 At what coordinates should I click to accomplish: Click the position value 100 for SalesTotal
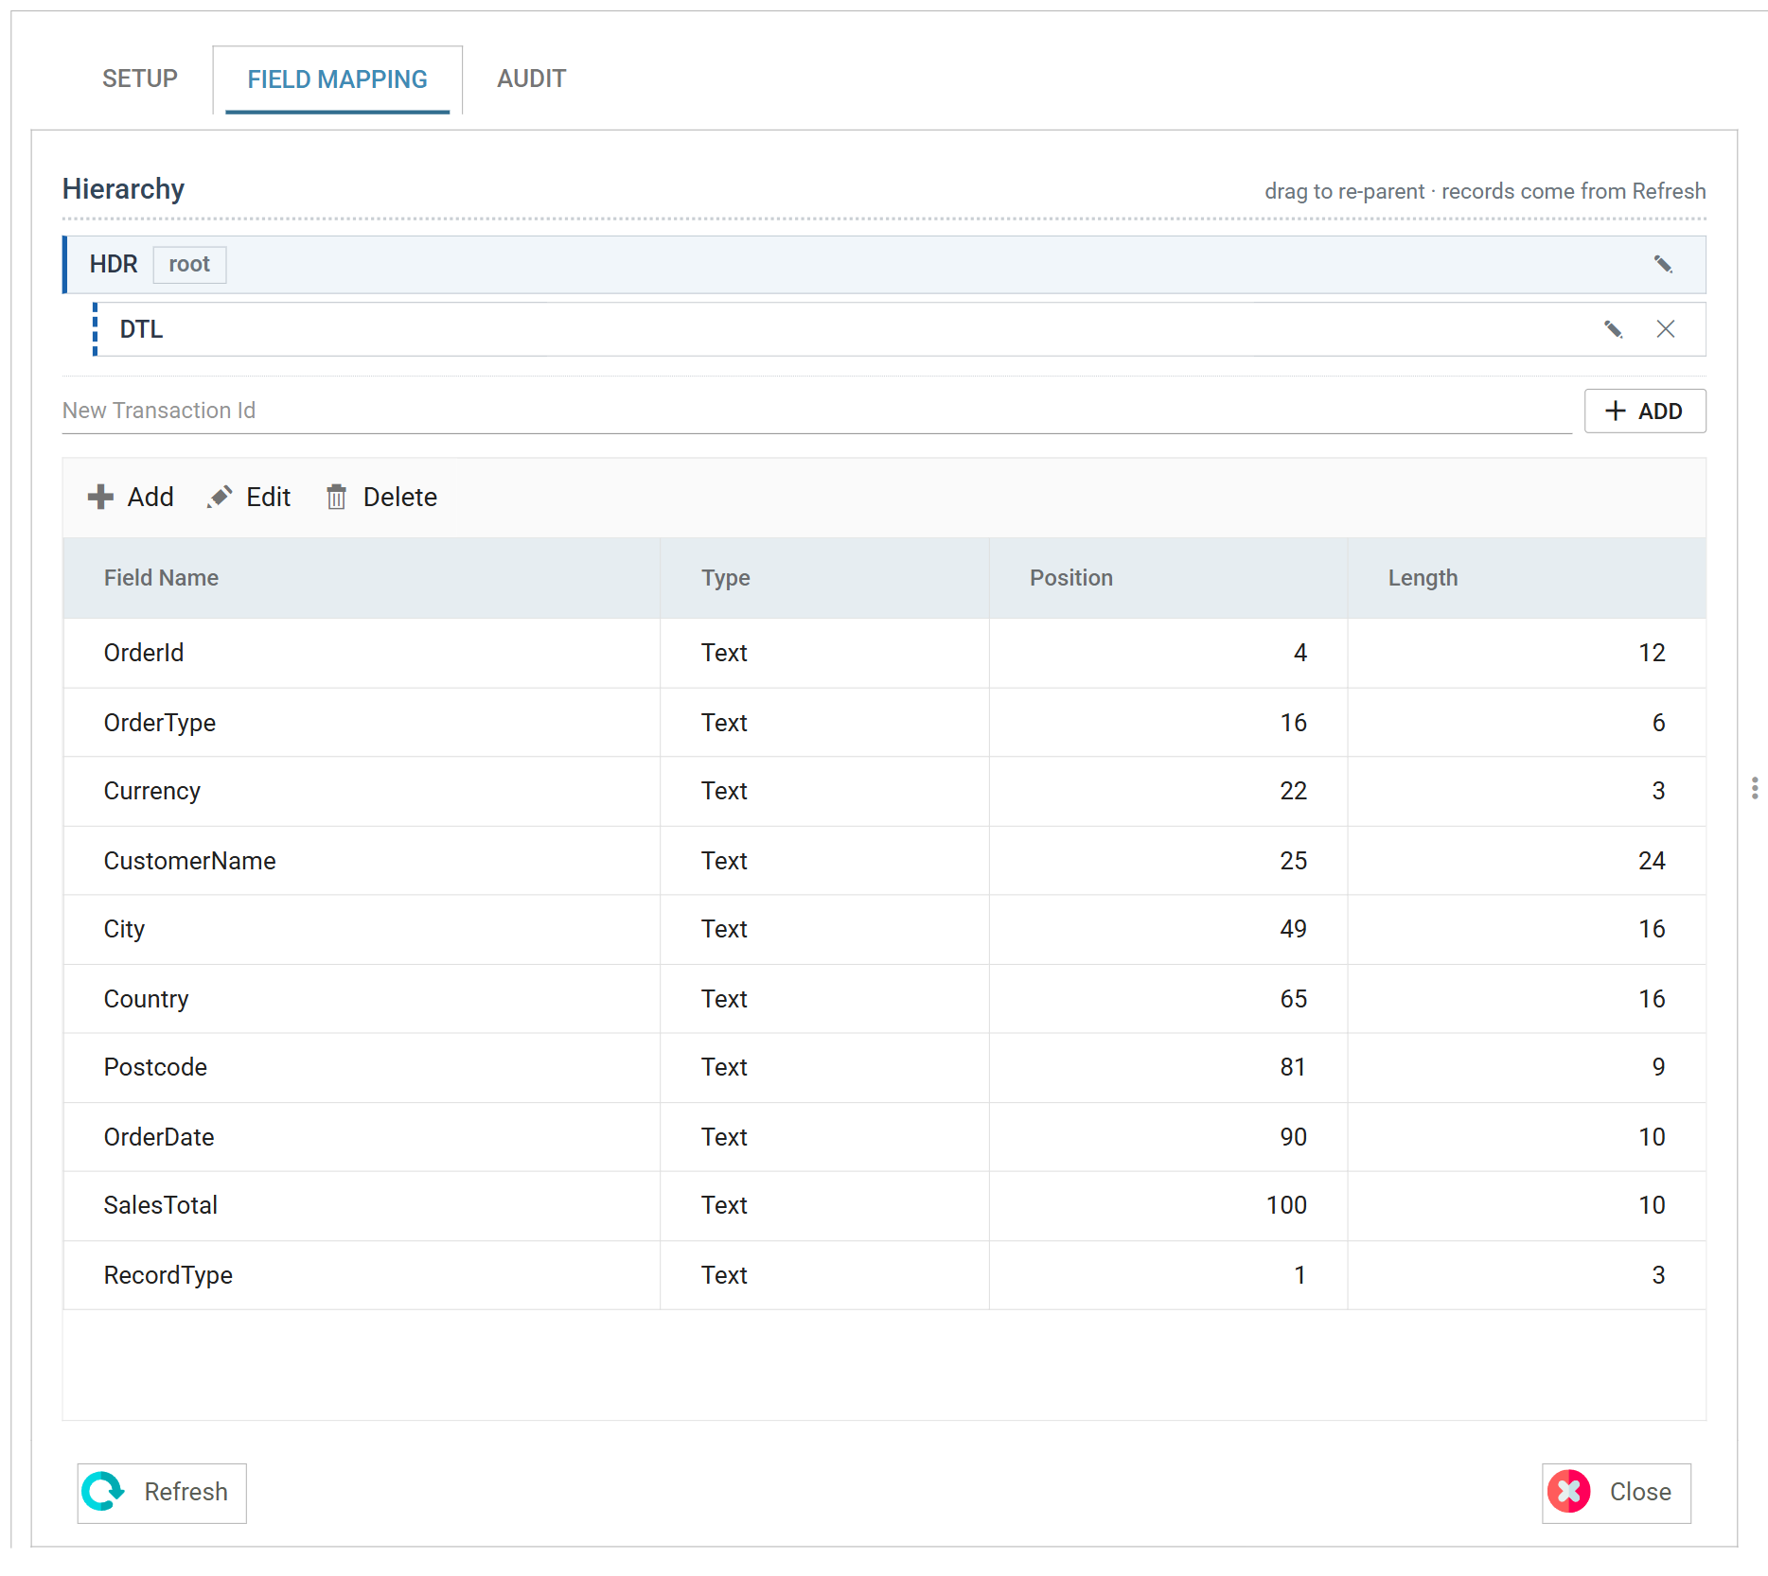1286,1205
